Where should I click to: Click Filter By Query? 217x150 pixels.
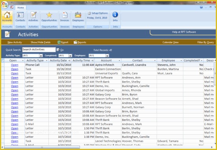(x=206, y=42)
